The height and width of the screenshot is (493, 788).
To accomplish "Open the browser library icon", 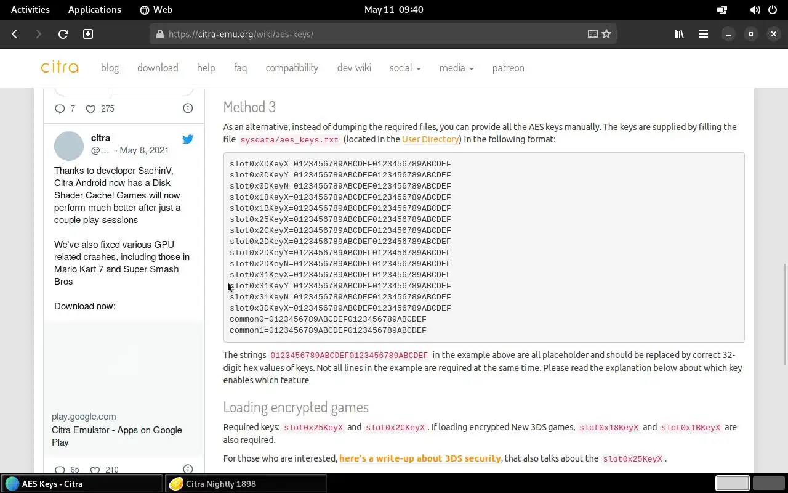I will 679,34.
